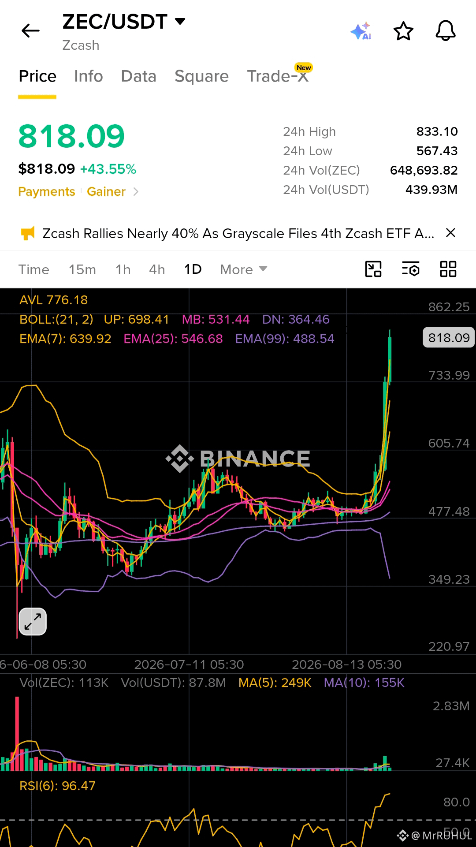
Task: Open chart indicator settings icon
Action: click(411, 269)
